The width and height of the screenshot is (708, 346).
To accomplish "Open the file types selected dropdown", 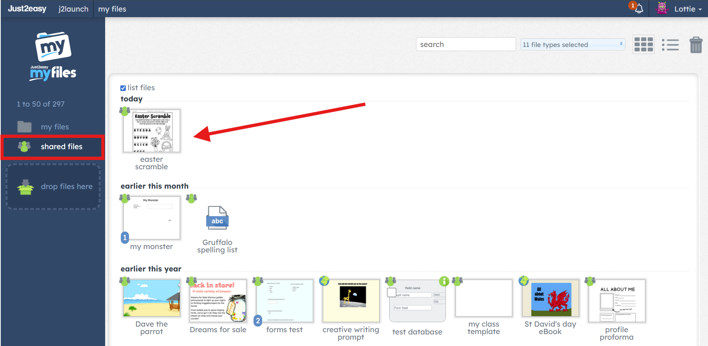I will (573, 44).
